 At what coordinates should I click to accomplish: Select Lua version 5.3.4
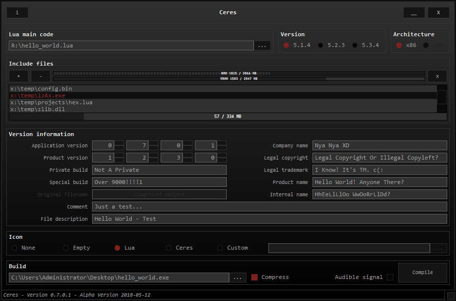355,46
